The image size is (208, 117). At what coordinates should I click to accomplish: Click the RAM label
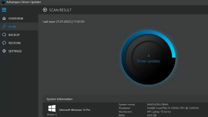(x=122, y=115)
